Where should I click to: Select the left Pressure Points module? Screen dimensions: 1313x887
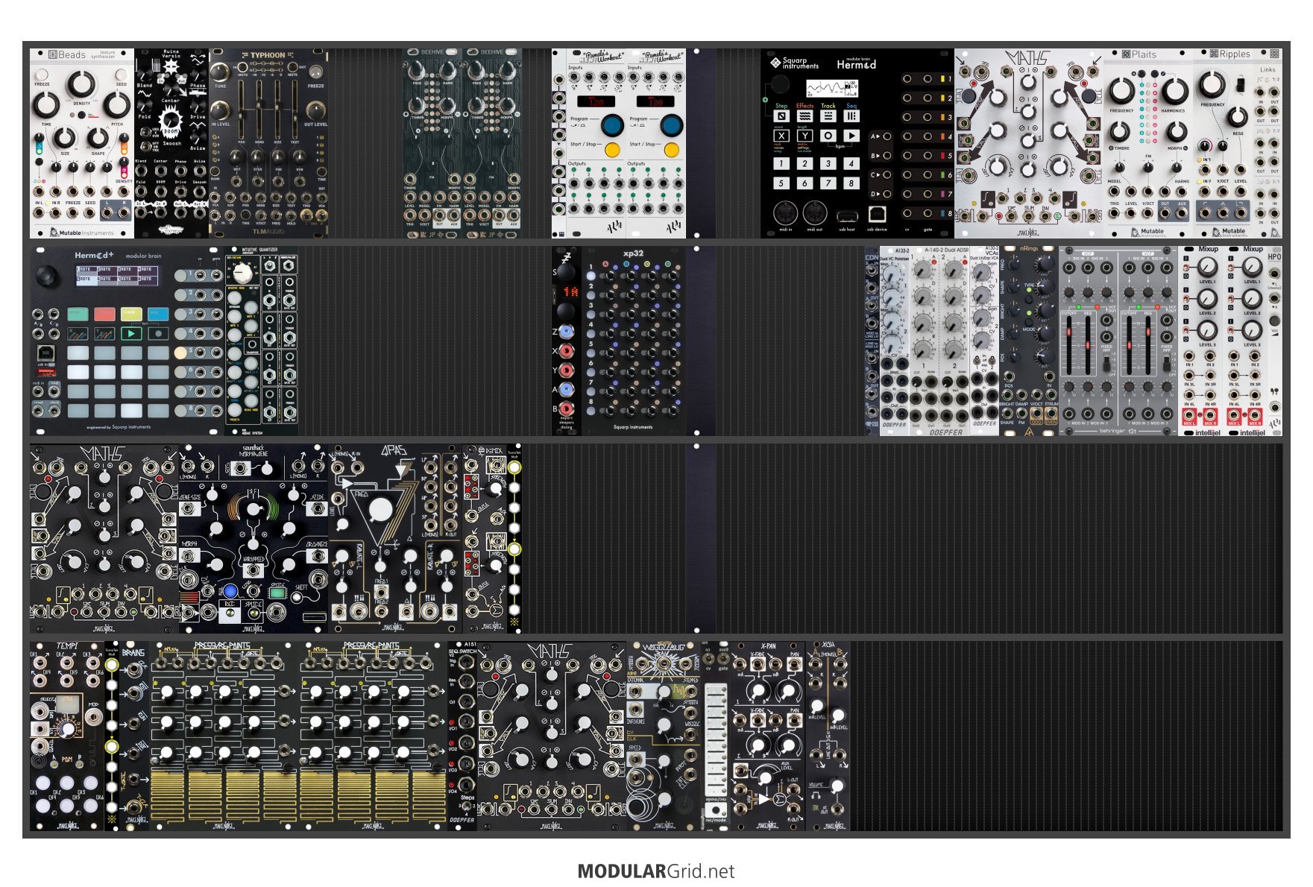coord(224,736)
